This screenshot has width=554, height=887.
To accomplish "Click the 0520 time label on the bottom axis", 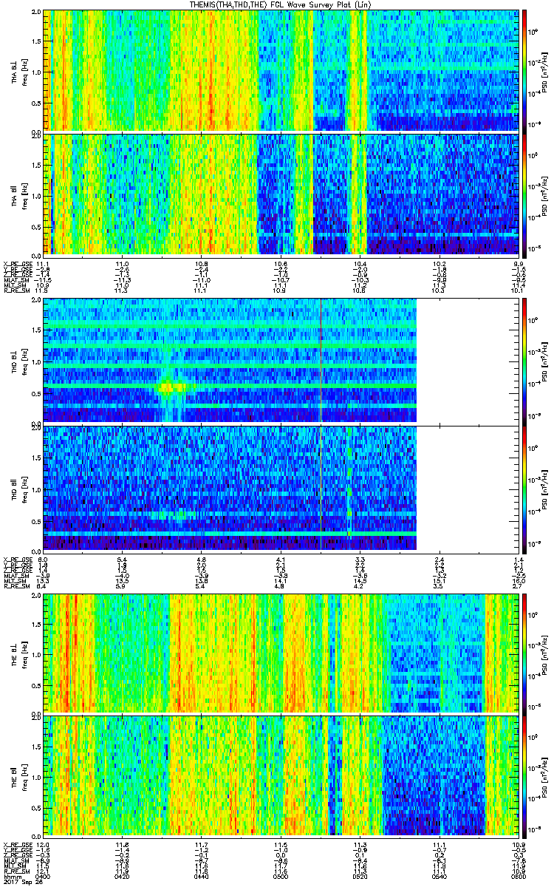I will tap(360, 875).
